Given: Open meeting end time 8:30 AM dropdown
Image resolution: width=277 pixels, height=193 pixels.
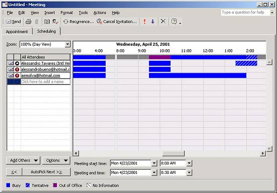Looking at the screenshot, I should click(189, 172).
